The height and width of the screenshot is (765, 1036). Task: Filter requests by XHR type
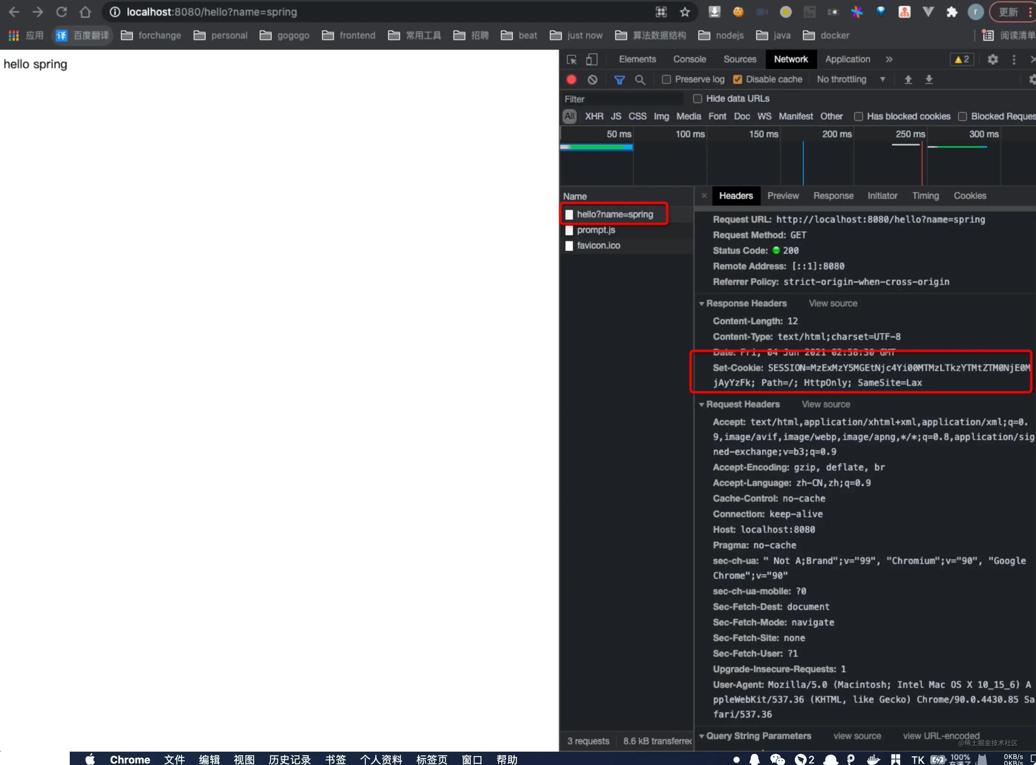coord(594,116)
